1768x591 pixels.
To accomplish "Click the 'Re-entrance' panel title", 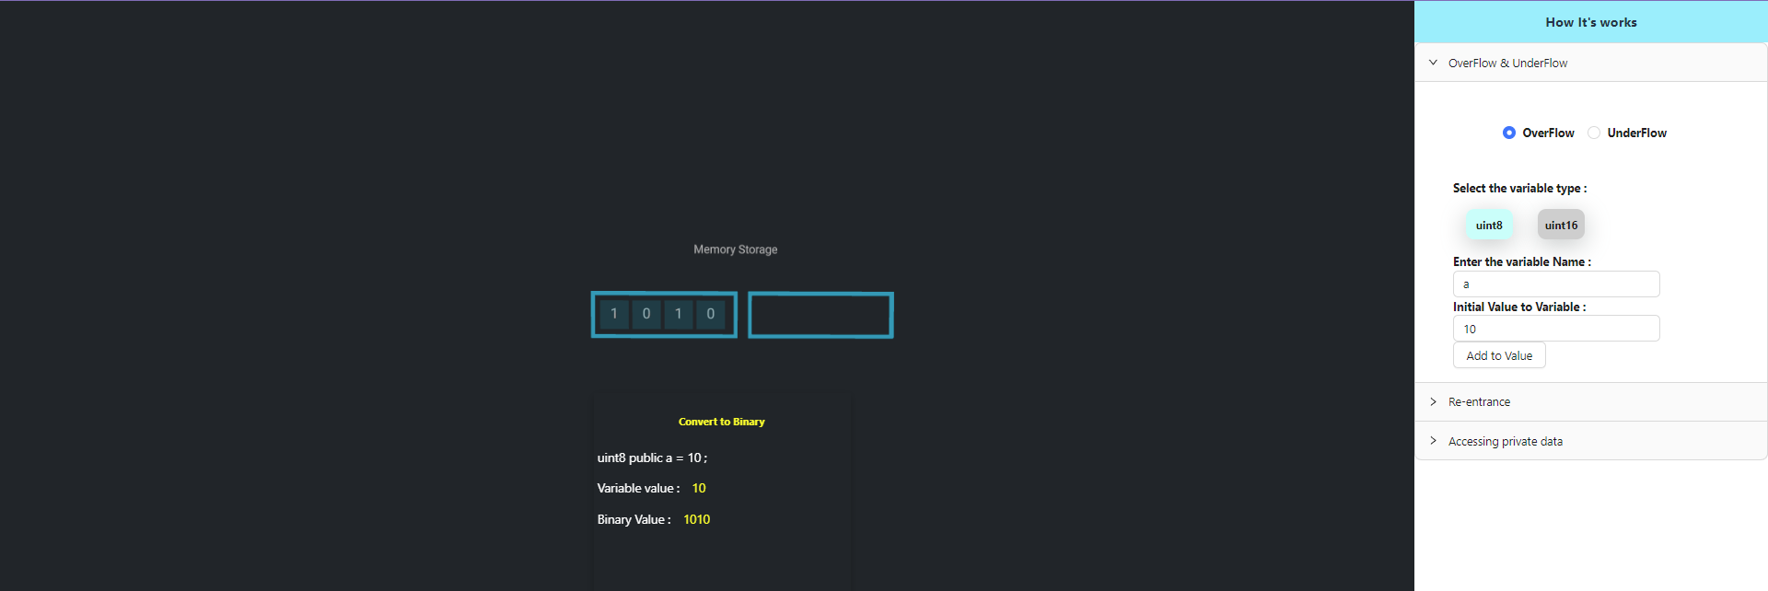I will [x=1479, y=402].
